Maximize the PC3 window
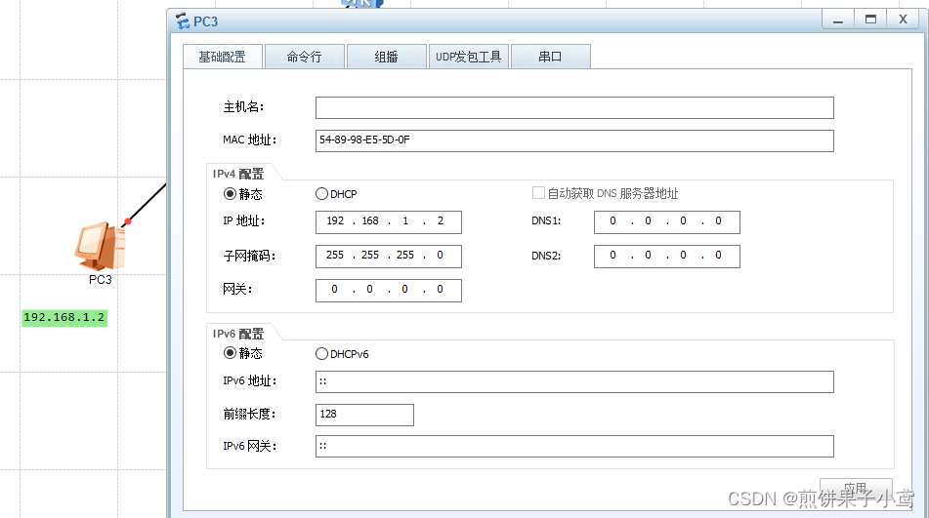Image resolution: width=929 pixels, height=518 pixels. click(870, 20)
